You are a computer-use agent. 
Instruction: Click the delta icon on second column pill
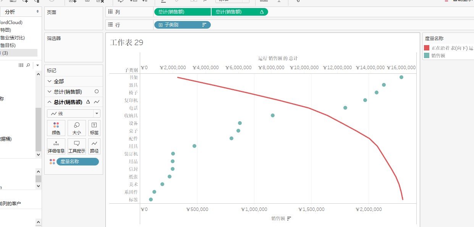tap(262, 12)
